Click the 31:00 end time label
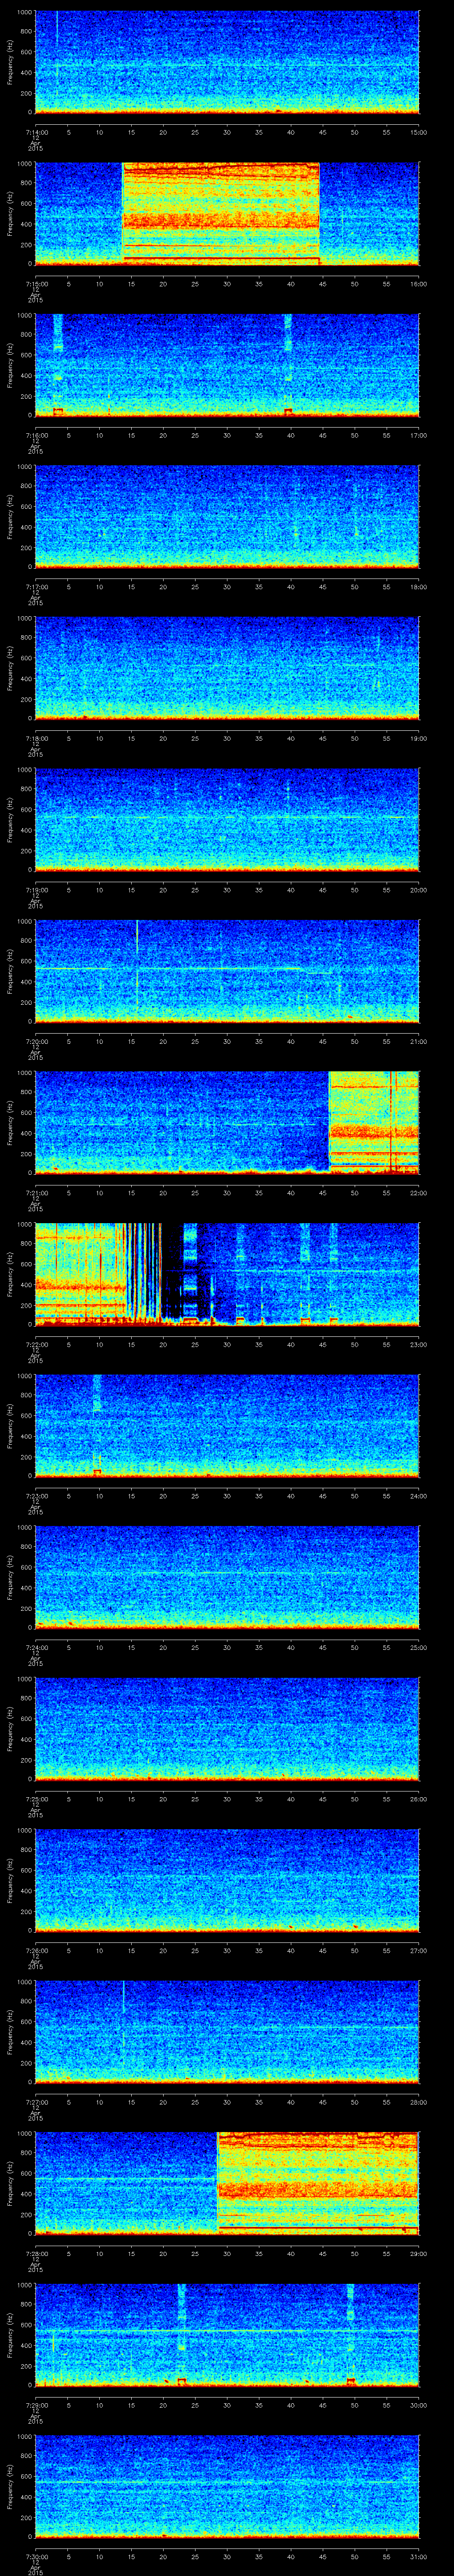This screenshot has width=454, height=2576. 418,2556
